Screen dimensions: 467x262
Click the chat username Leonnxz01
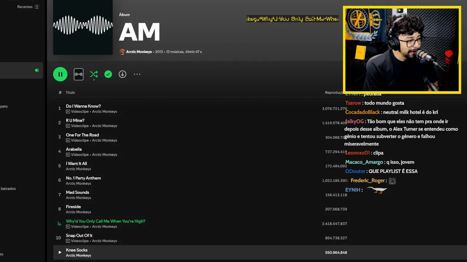[358, 153]
